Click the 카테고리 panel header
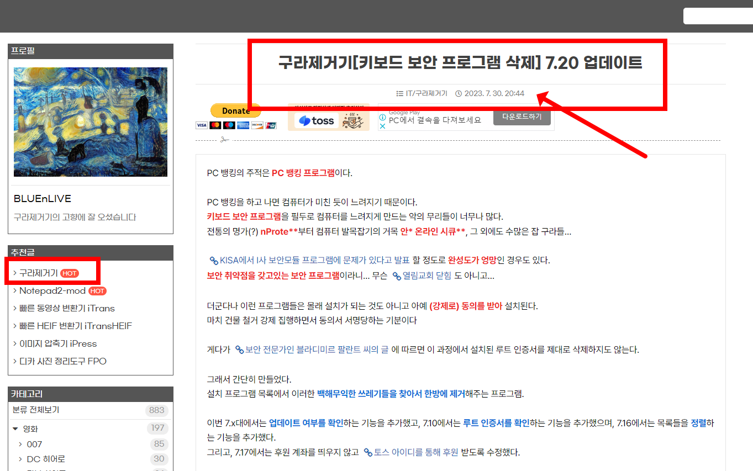The height and width of the screenshot is (471, 753). 91,394
